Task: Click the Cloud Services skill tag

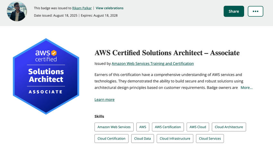Action: pyautogui.click(x=210, y=138)
